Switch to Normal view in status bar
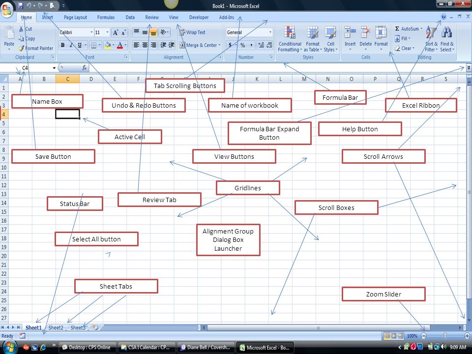This screenshot has width=472, height=354. pyautogui.click(x=387, y=336)
